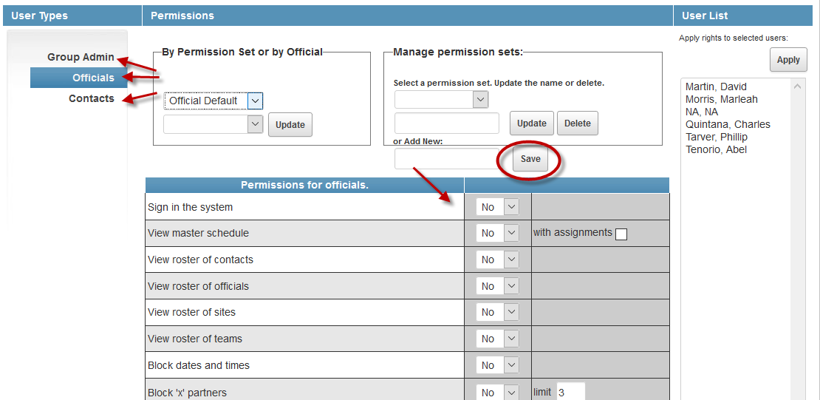This screenshot has width=820, height=400.
Task: Click the Block 'x' partners limit field
Action: (570, 393)
